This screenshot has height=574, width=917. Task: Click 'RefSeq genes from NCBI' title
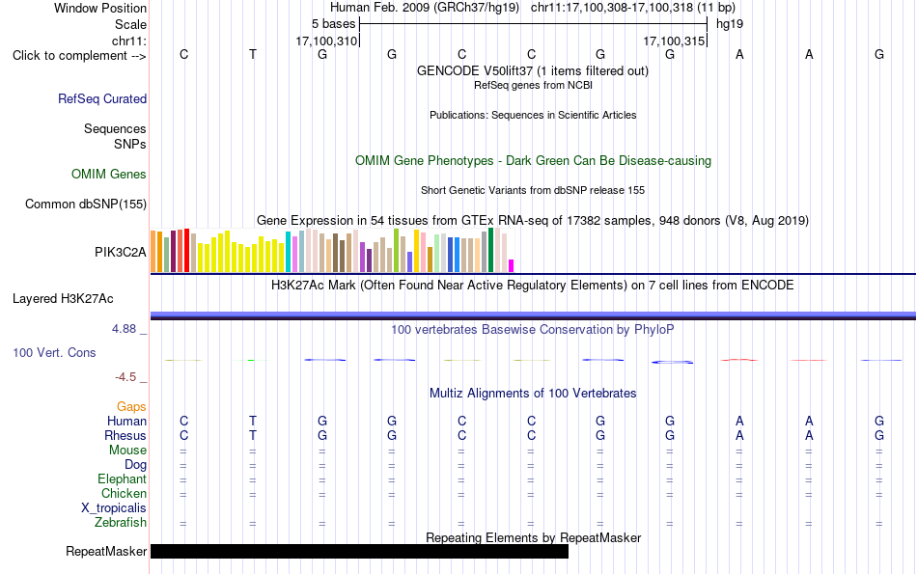[533, 85]
